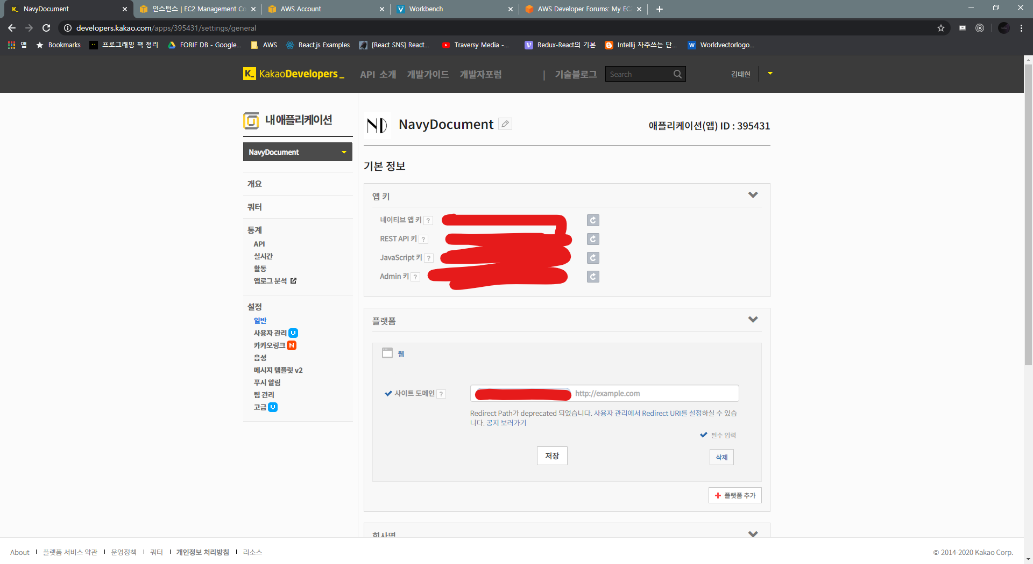Open Chrome menu three dots

(1021, 28)
